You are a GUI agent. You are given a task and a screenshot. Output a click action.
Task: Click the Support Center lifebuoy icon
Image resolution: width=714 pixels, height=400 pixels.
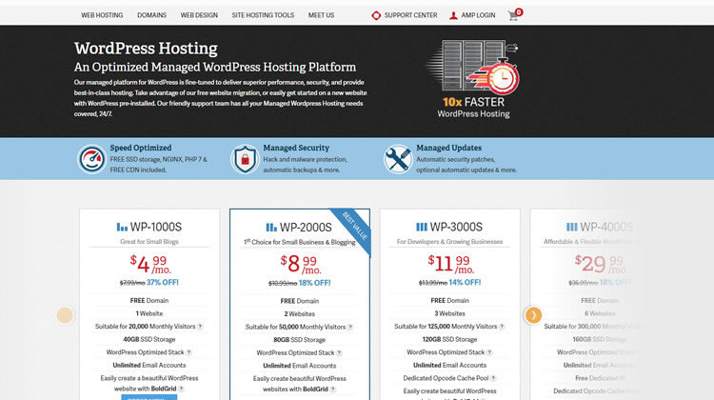click(376, 15)
